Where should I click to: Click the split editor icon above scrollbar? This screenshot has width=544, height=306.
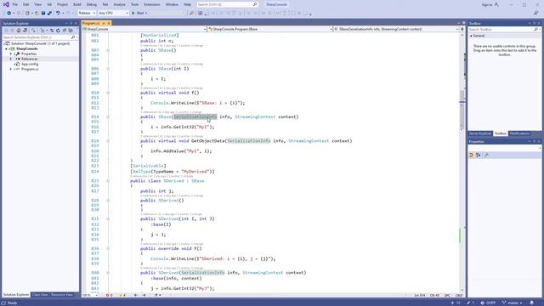coord(462,29)
